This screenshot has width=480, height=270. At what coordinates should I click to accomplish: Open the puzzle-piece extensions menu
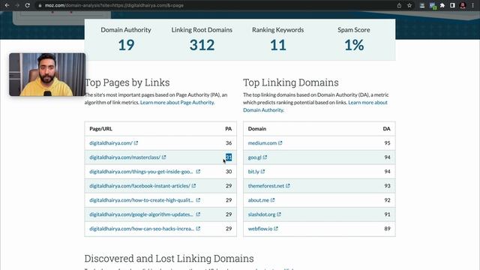point(442,5)
